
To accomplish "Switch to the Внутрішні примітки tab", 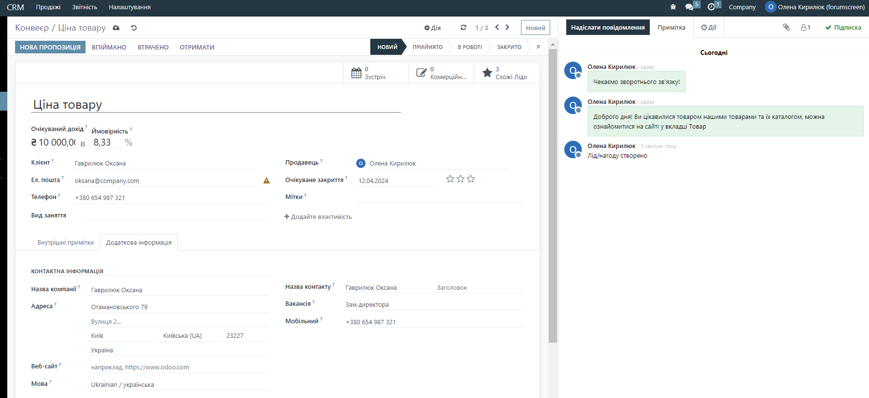I will [x=66, y=242].
